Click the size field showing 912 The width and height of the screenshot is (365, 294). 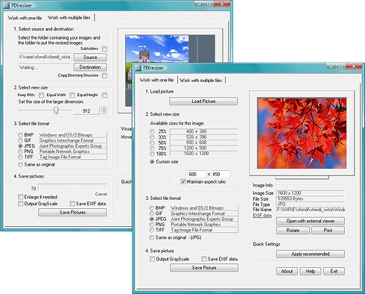(86, 111)
